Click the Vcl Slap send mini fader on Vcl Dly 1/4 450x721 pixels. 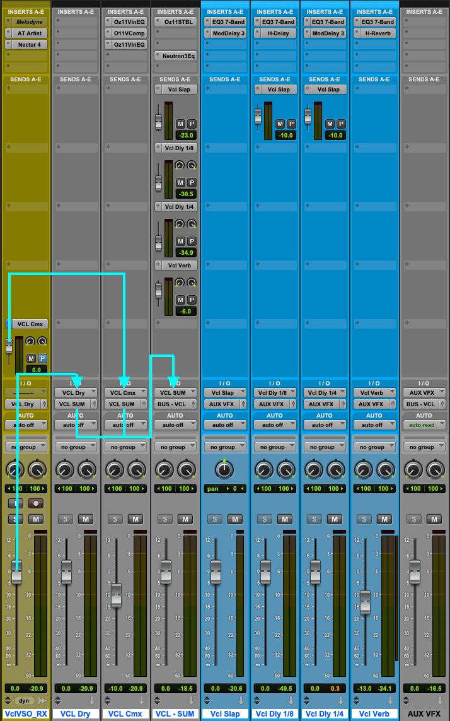point(308,117)
